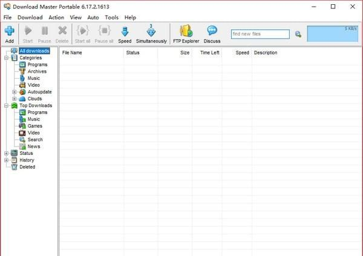Maximize the Download Master window

[333, 7]
